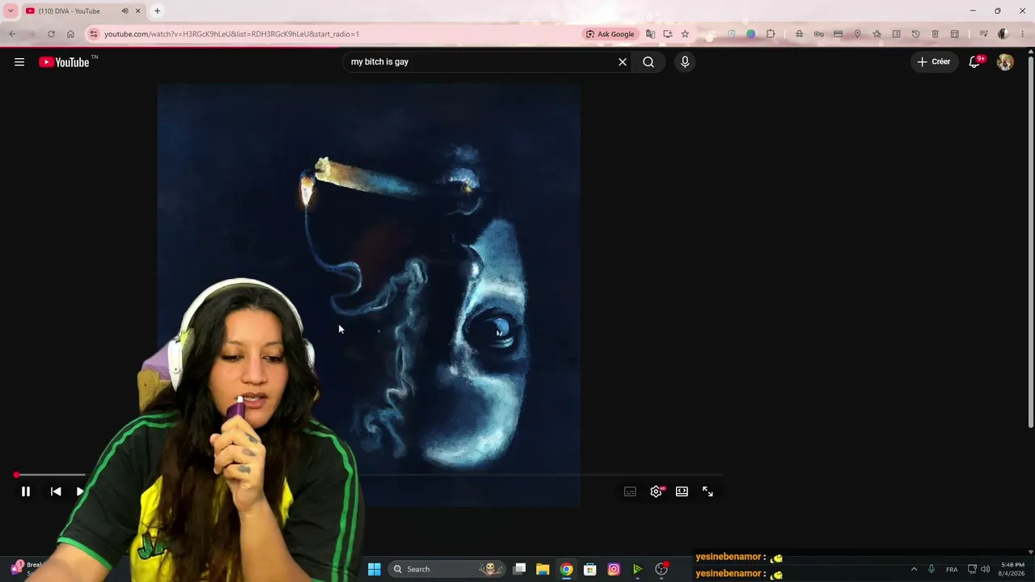Open the Créer menu
Image resolution: width=1035 pixels, height=582 pixels.
[x=934, y=61]
